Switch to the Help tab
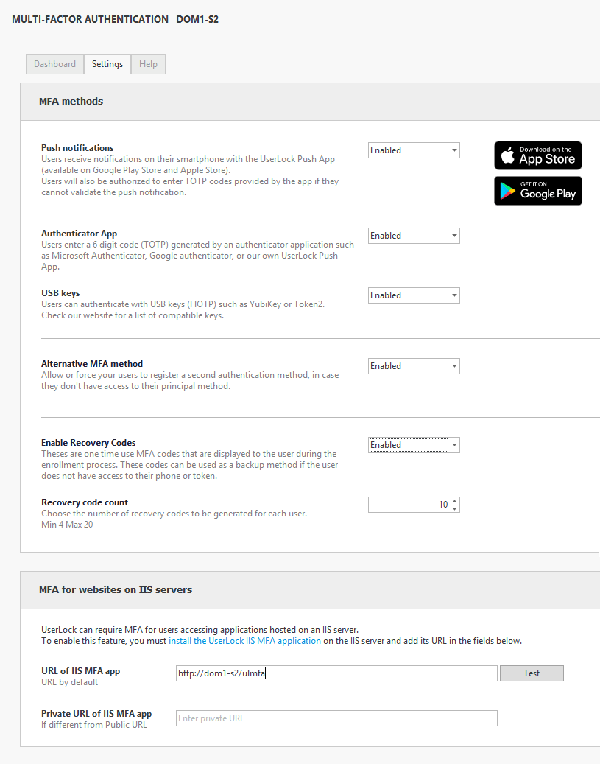Screen dimensions: 600x764 (x=148, y=64)
